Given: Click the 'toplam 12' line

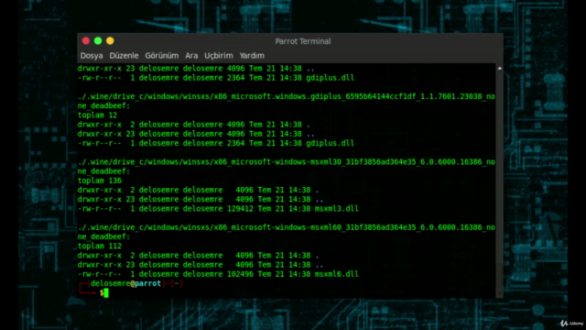Looking at the screenshot, I should pyautogui.click(x=97, y=115).
